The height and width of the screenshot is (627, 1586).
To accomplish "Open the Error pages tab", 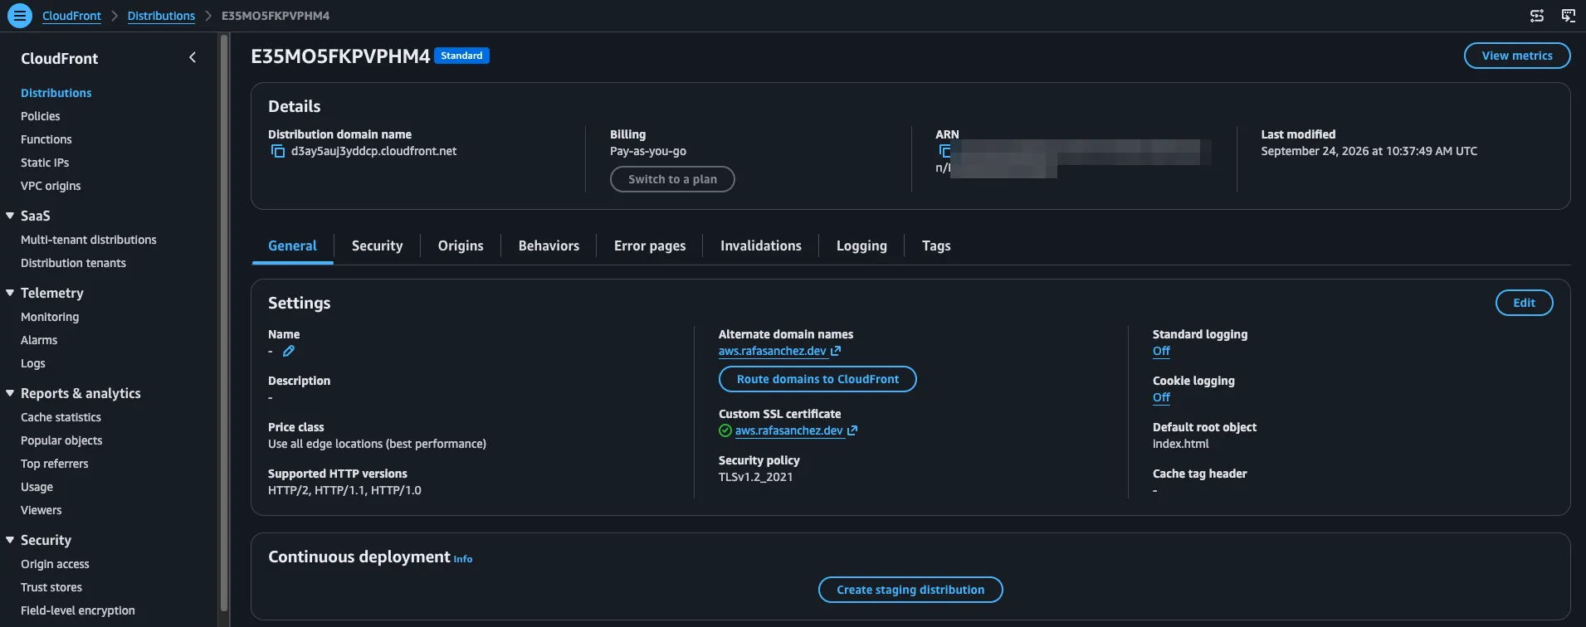I will pyautogui.click(x=650, y=245).
